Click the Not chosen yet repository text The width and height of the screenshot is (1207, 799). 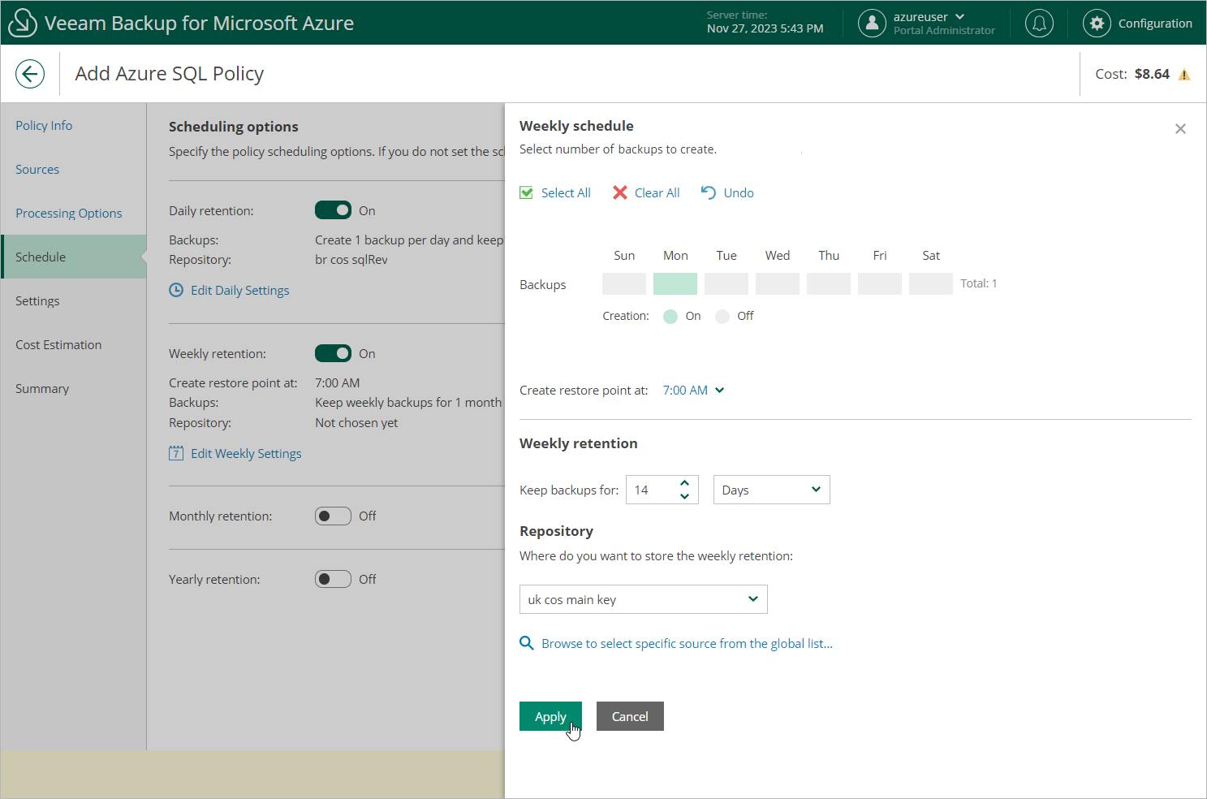click(x=356, y=422)
